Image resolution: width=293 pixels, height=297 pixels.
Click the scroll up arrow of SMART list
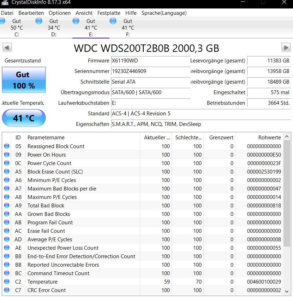[x=287, y=137]
